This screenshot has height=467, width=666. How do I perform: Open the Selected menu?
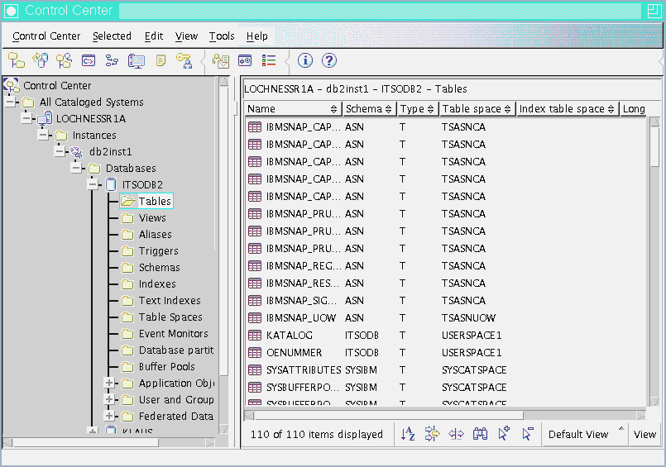112,36
